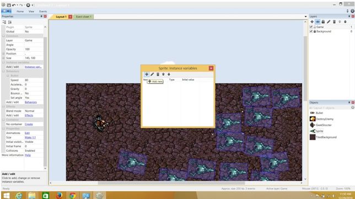Viewport: 355px width, 199px height.
Task: Move layer down with Layers arrow icon
Action: click(x=345, y=21)
